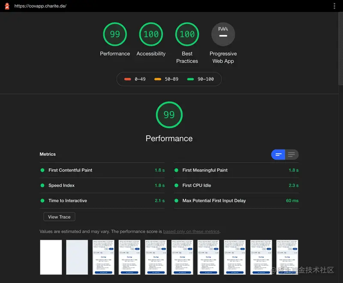Screen dimensions: 343x283
Task: Click the green dot beside First CPU Idle
Action: pyautogui.click(x=176, y=185)
